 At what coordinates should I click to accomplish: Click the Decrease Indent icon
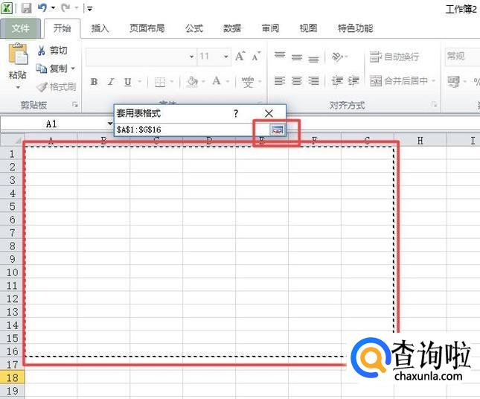tap(337, 81)
